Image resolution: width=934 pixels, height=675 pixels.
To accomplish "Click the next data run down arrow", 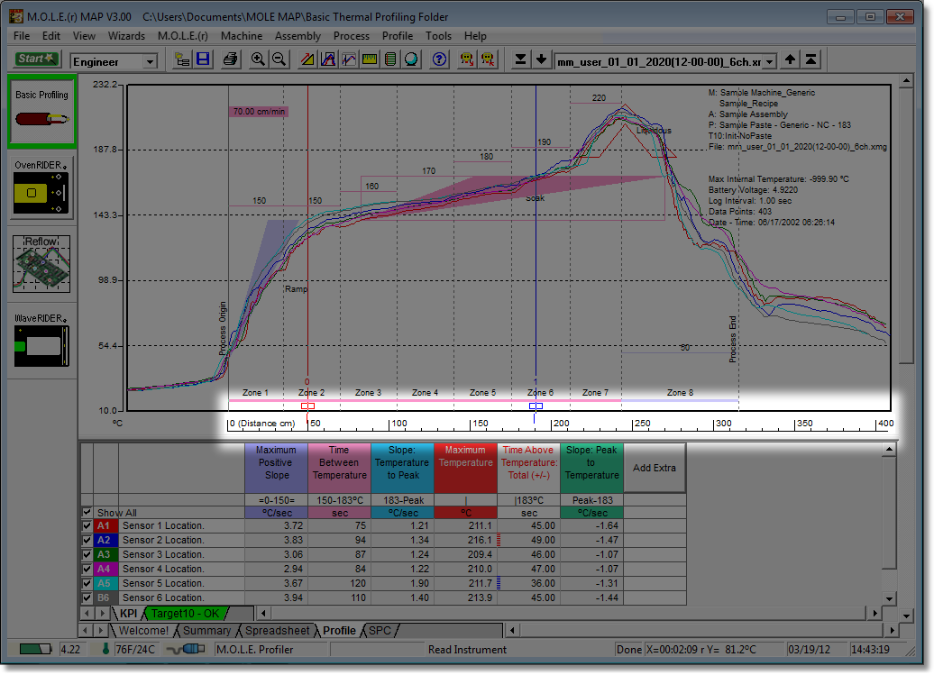I will (542, 59).
